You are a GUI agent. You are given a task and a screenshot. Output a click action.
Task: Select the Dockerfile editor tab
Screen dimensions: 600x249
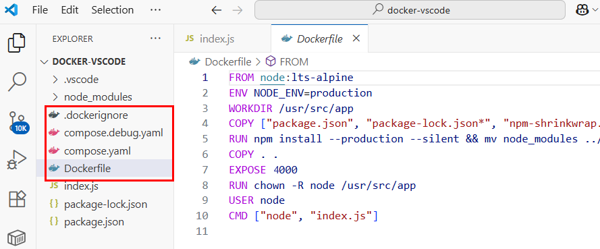tap(319, 38)
